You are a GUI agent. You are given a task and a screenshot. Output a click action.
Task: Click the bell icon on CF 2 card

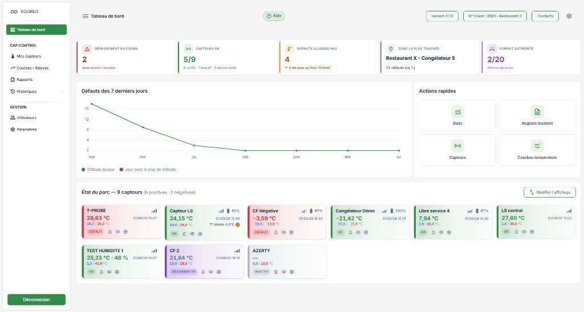203,272
